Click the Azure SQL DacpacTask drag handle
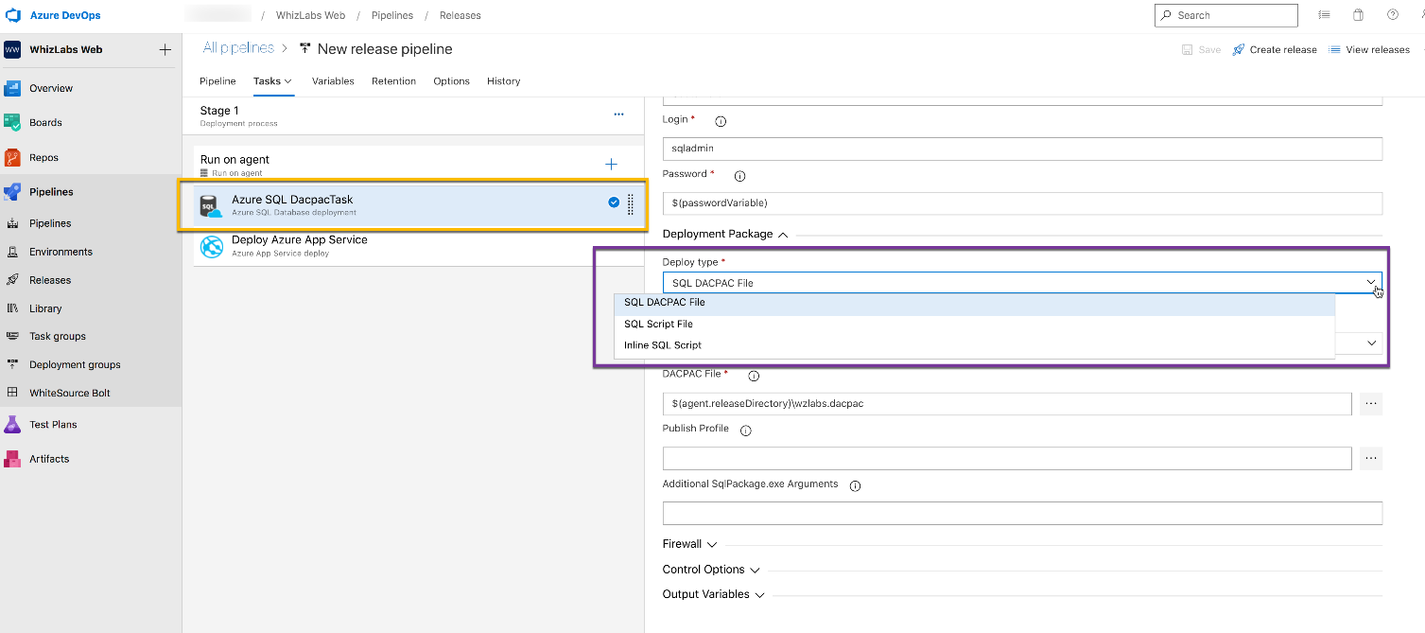 click(631, 204)
